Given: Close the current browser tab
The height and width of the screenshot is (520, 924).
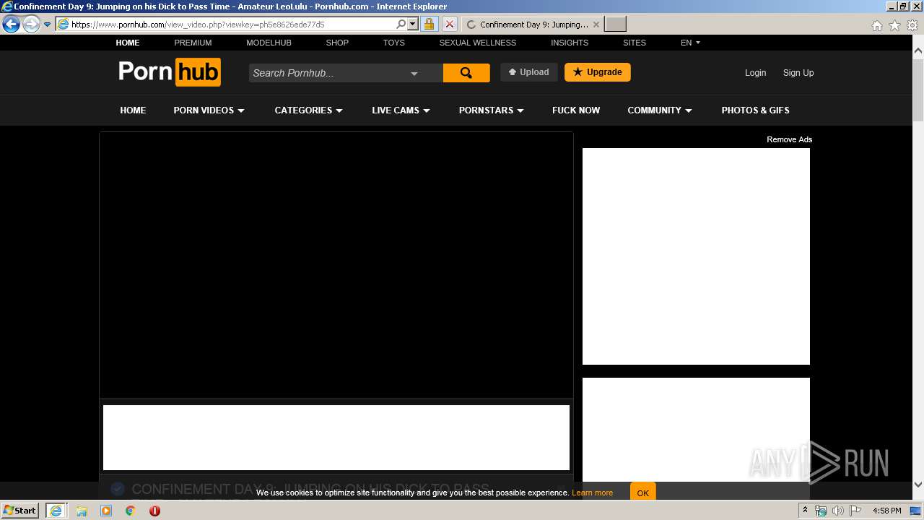Looking at the screenshot, I should click(x=596, y=25).
